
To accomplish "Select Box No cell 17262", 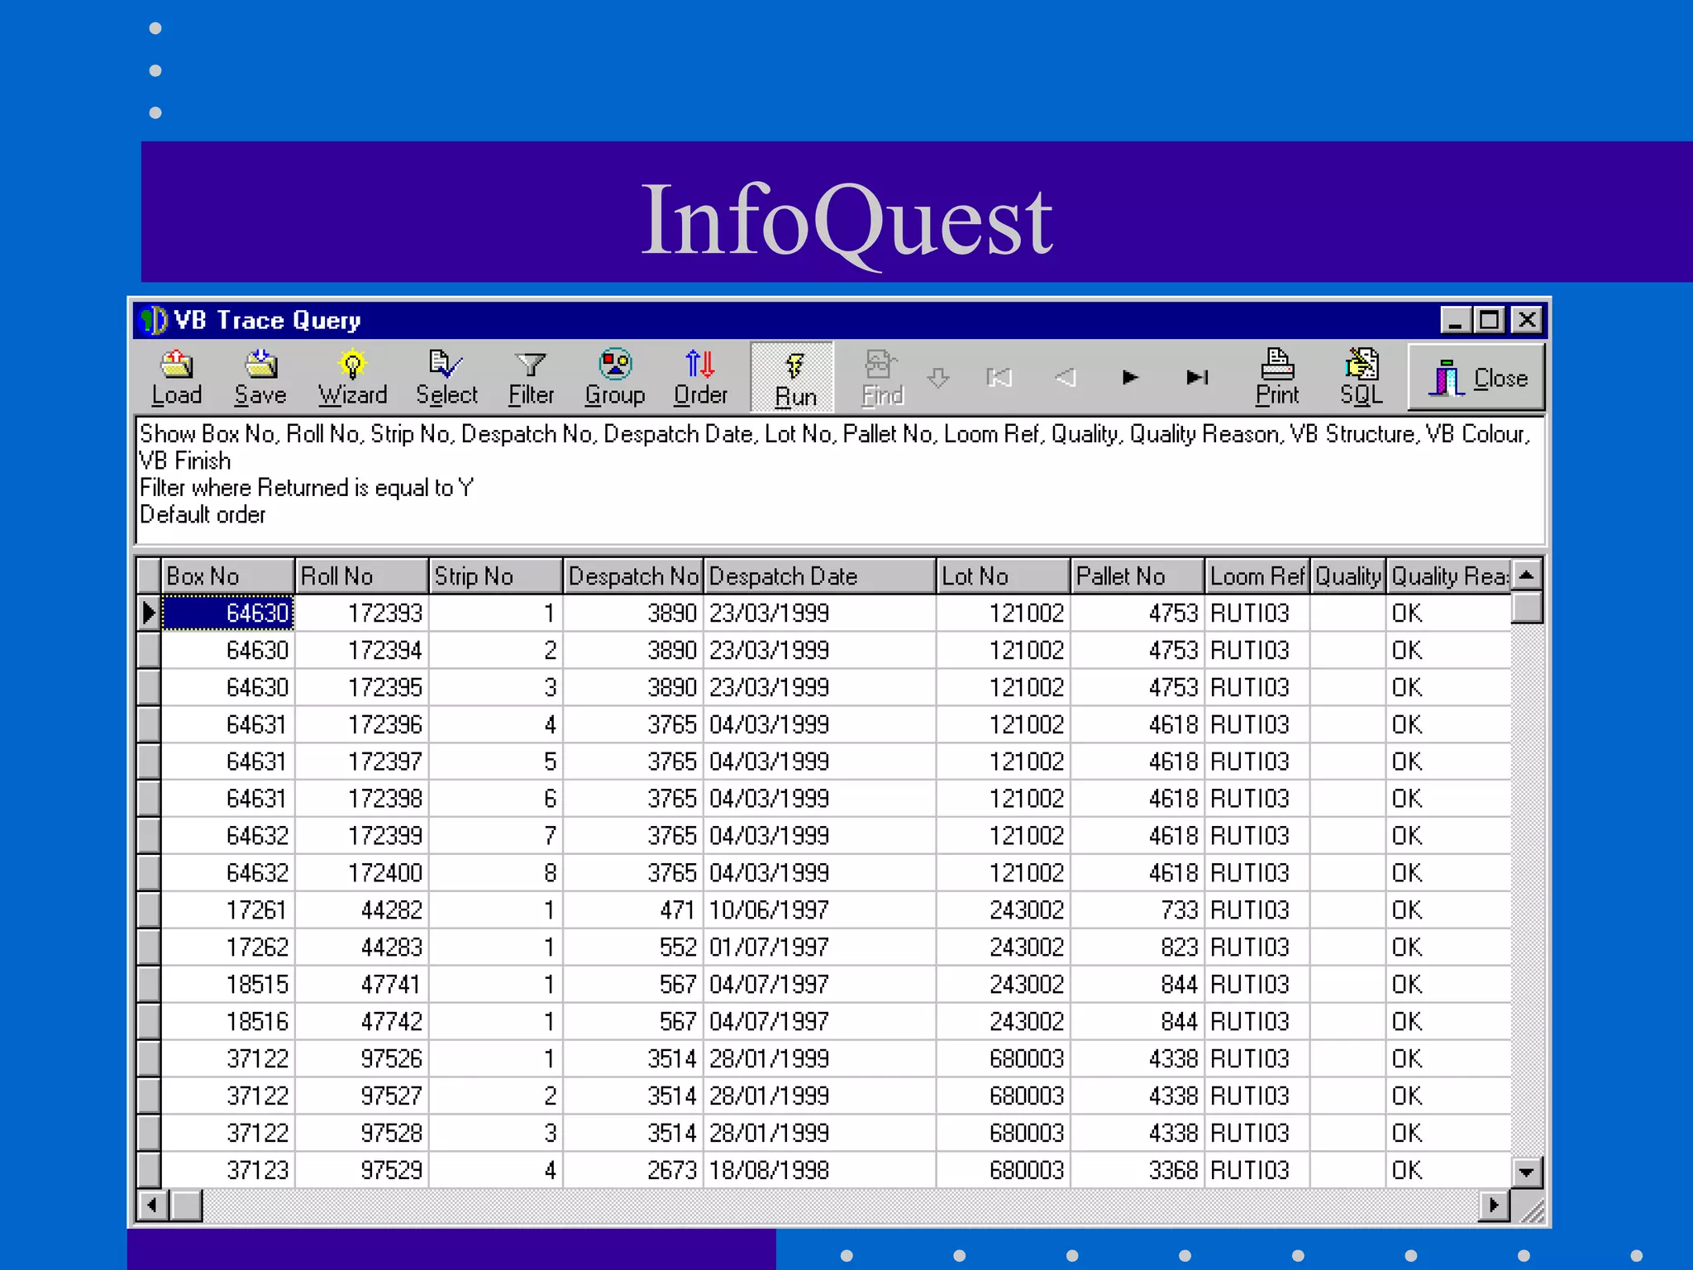I will 227,948.
